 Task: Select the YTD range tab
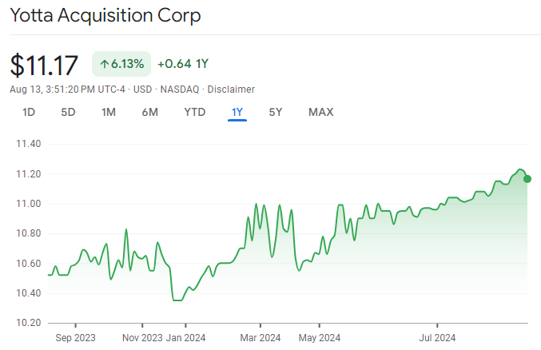coord(195,112)
